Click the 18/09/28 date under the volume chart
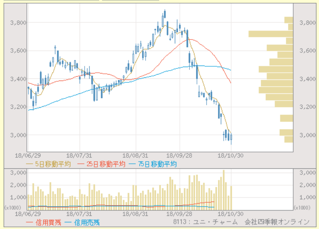Image resolution: width=319 pixels, height=229 pixels. (179, 214)
